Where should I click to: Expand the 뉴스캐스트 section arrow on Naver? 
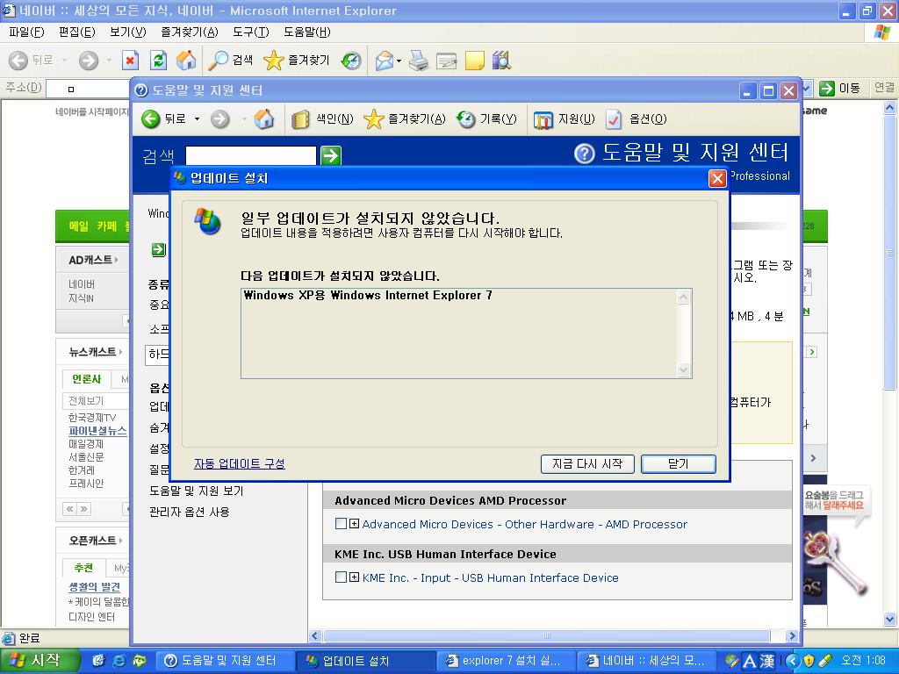(x=120, y=351)
